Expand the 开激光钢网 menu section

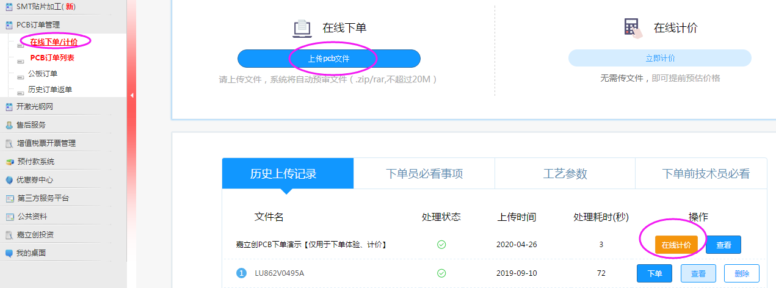(34, 107)
